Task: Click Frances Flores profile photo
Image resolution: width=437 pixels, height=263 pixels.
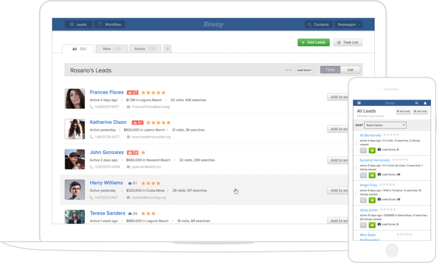Action: (x=75, y=99)
